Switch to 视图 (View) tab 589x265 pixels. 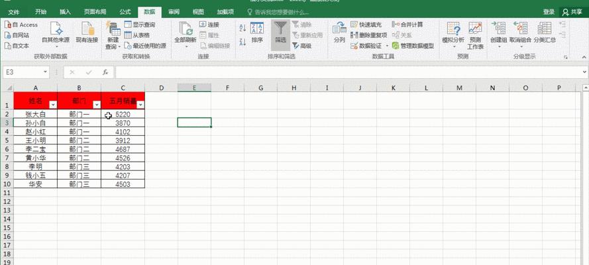(x=198, y=12)
